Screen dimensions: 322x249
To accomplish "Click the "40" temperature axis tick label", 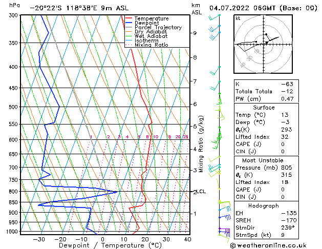I will coord(188,239).
